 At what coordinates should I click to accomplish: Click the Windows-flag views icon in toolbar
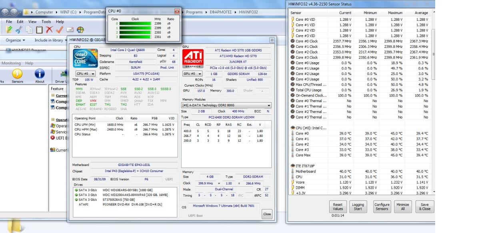(x=80, y=29)
